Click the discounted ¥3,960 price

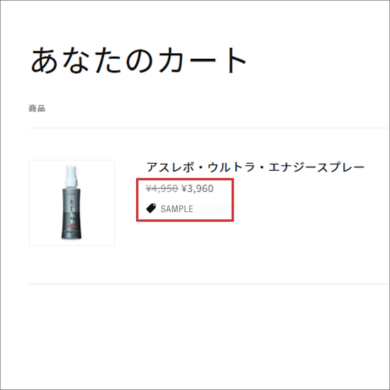coord(198,189)
